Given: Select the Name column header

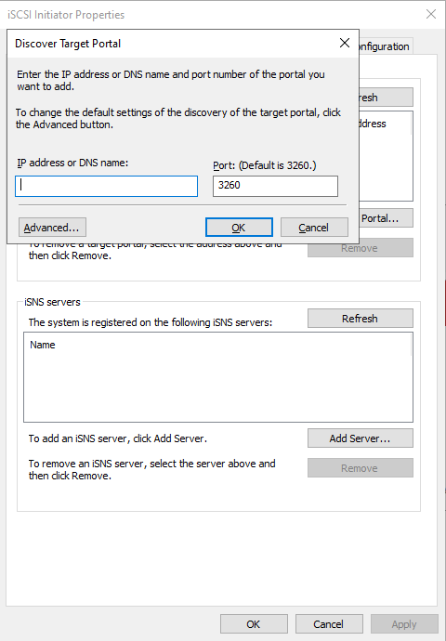Looking at the screenshot, I should 43,345.
